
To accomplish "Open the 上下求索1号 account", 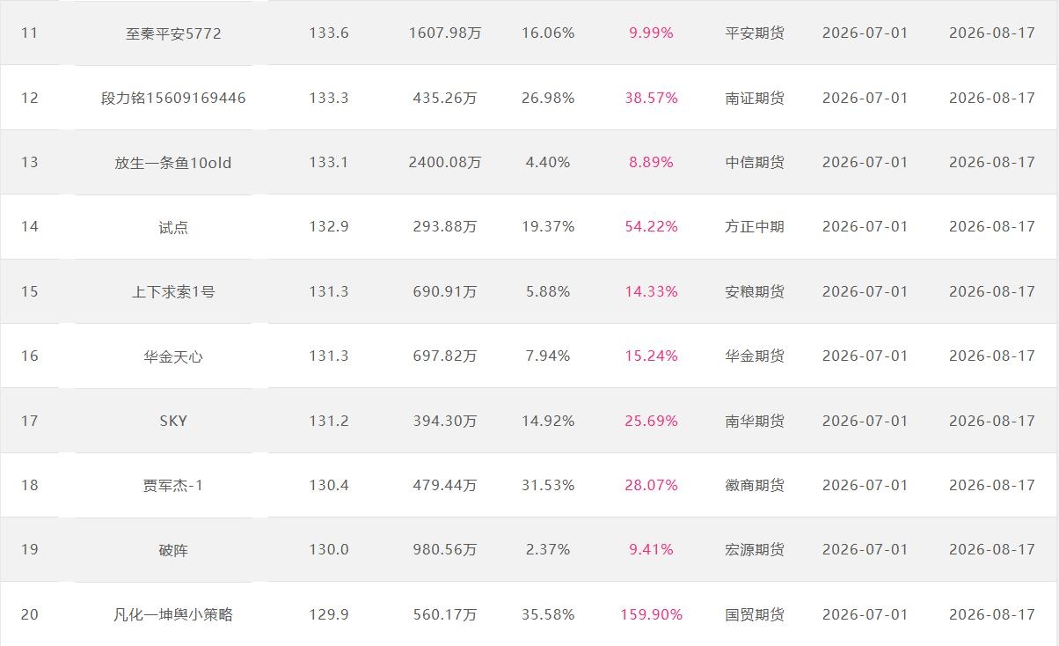I will (173, 291).
